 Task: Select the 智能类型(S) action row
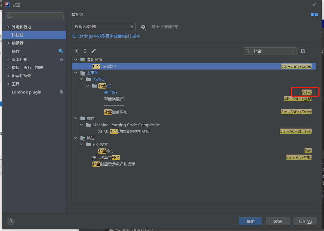pos(194,99)
